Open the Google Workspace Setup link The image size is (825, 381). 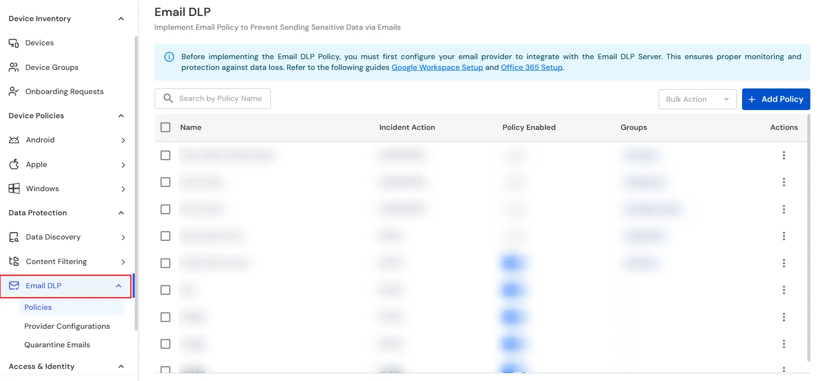click(437, 67)
